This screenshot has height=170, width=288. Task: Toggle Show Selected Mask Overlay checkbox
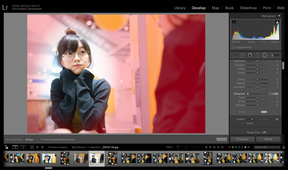point(41,139)
